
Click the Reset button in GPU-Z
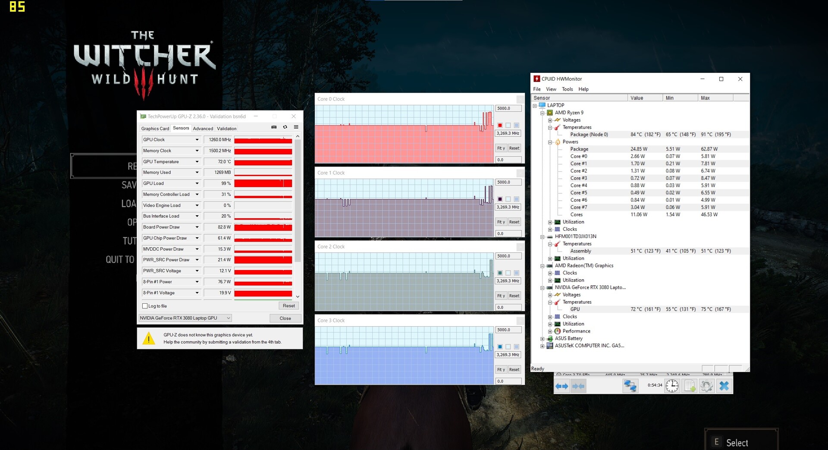pyautogui.click(x=289, y=306)
